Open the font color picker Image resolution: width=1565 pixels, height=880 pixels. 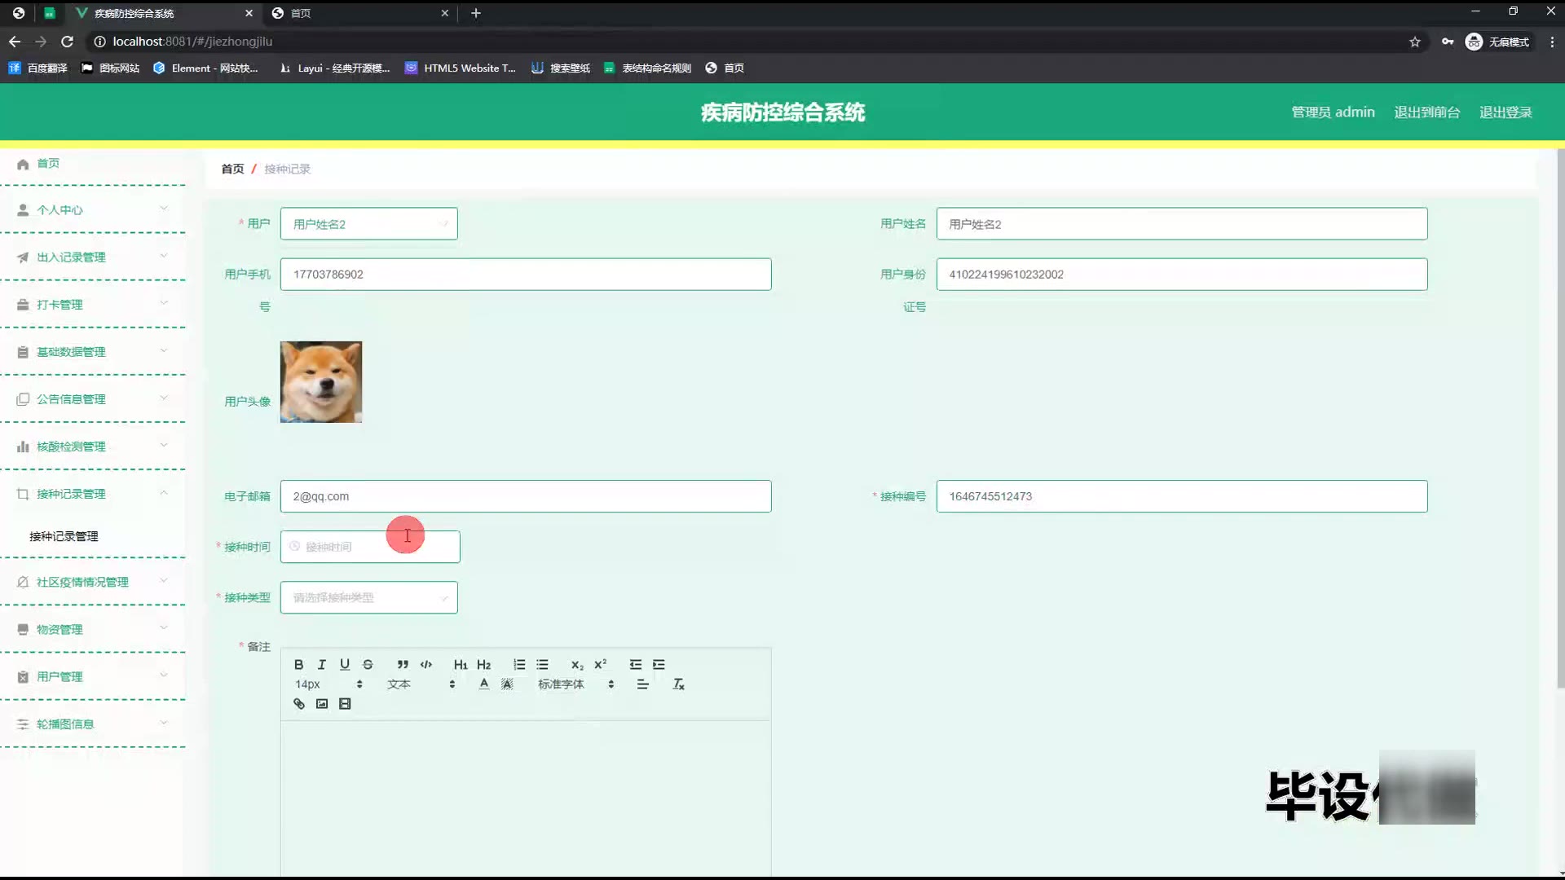(x=484, y=684)
